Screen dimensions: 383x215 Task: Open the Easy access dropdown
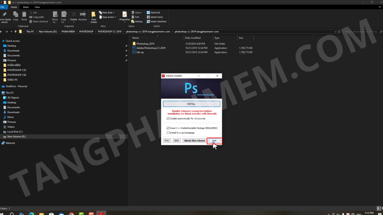coord(109,17)
